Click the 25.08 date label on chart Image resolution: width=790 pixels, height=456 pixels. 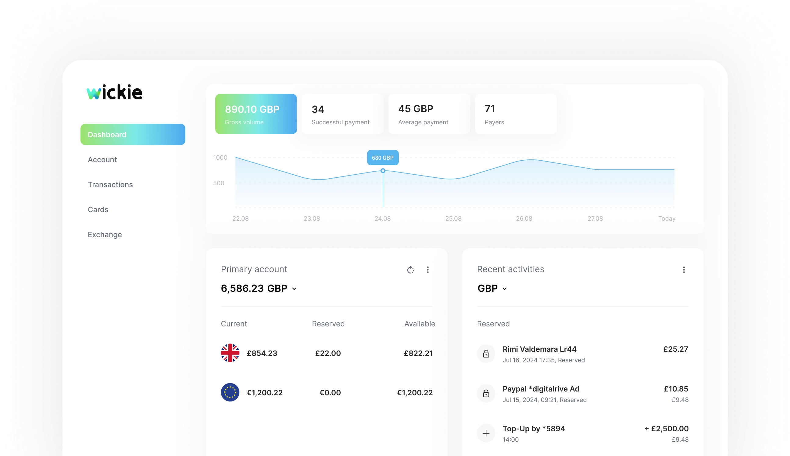click(453, 219)
